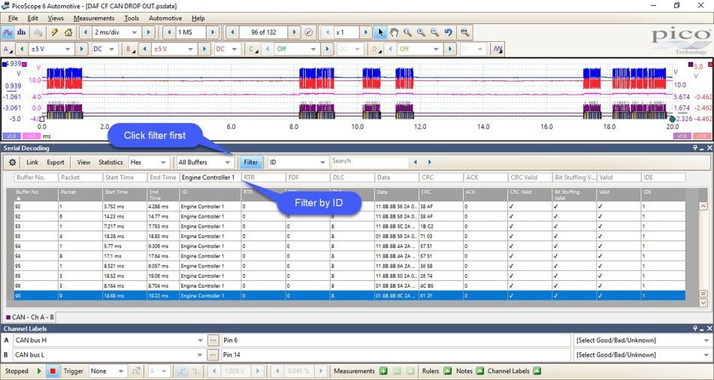Click the green Start capture button
Image resolution: width=714 pixels, height=380 pixels.
pyautogui.click(x=39, y=371)
